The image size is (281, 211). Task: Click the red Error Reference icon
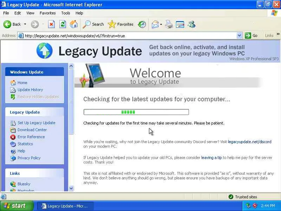point(13,137)
